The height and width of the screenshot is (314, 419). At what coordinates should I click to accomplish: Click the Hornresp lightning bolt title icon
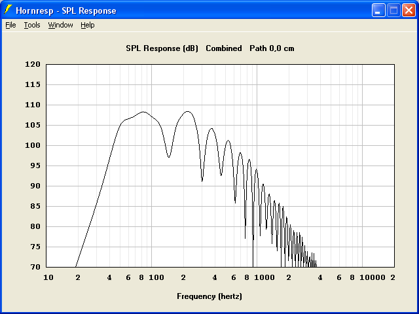(x=9, y=10)
